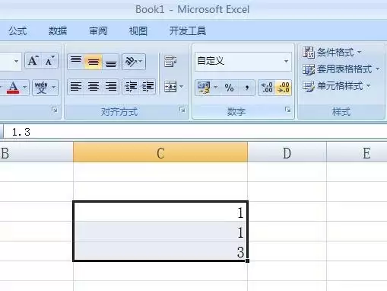Click the formula bar showing 1.3
This screenshot has height=291, width=387.
tap(195, 132)
